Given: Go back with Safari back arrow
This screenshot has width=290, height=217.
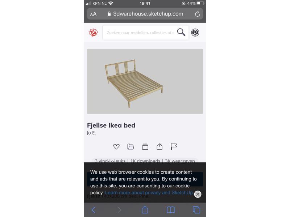Looking at the screenshot, I should pyautogui.click(x=94, y=210).
